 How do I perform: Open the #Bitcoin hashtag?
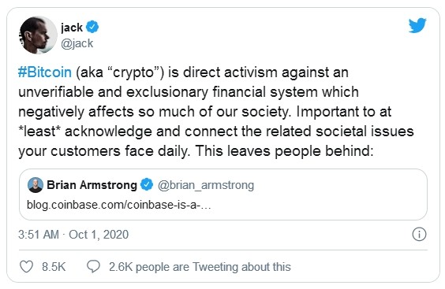pos(45,72)
